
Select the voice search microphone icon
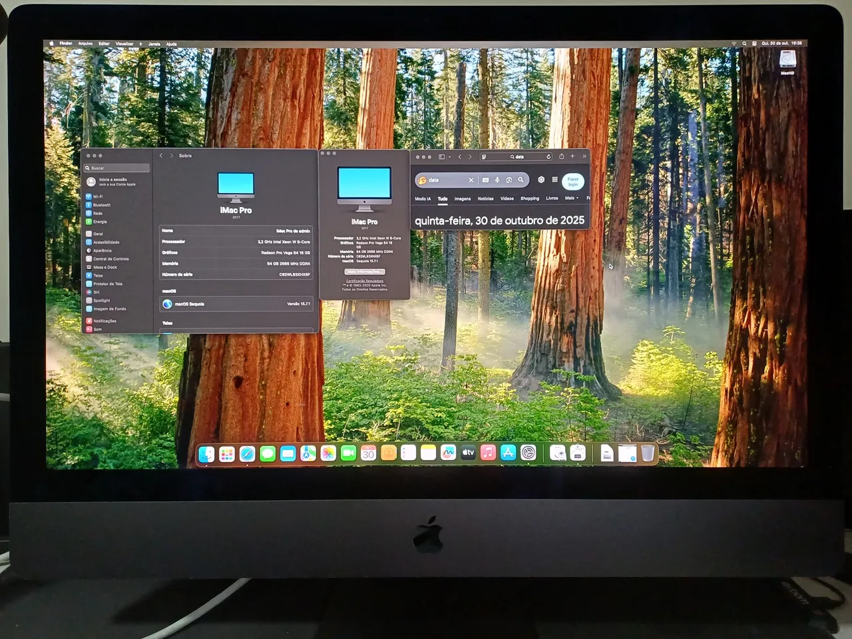pyautogui.click(x=498, y=180)
